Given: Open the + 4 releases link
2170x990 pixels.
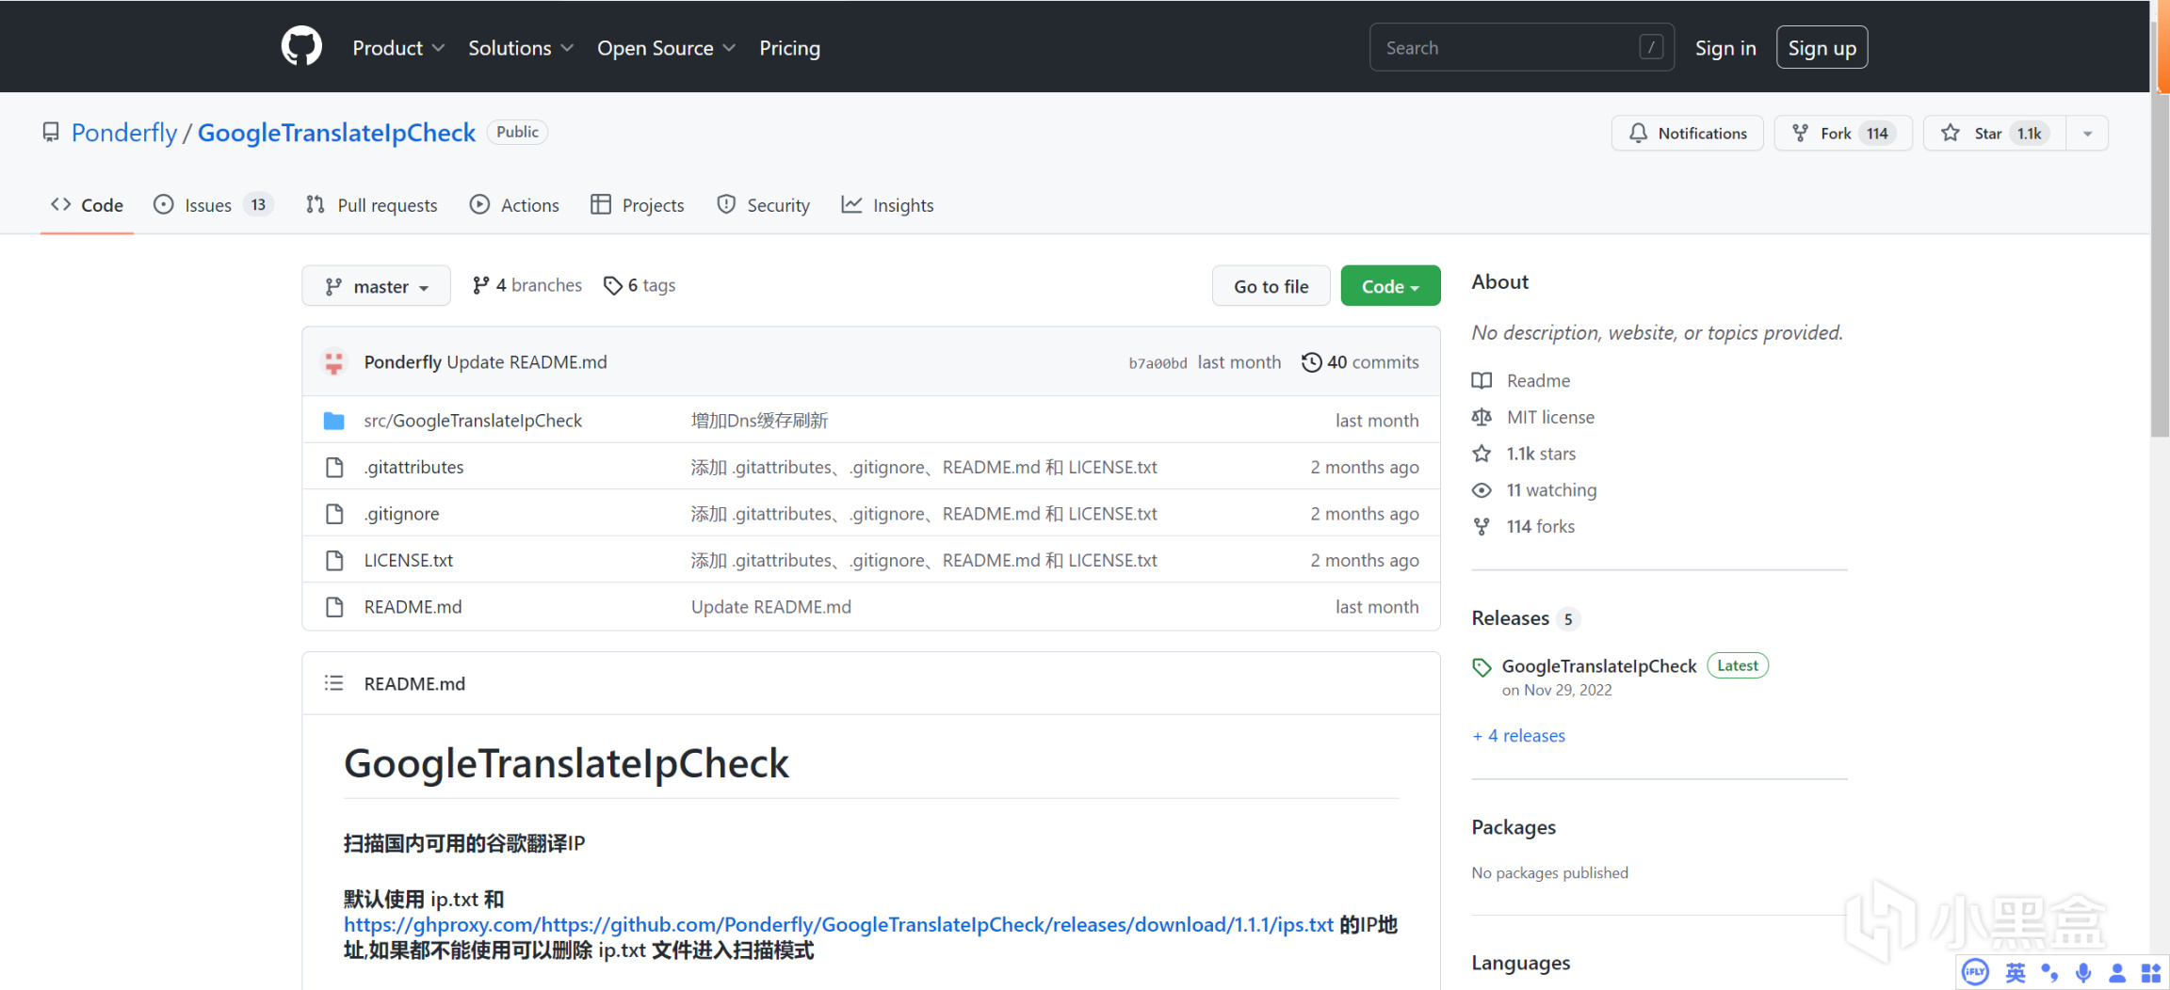Looking at the screenshot, I should (x=1518, y=736).
